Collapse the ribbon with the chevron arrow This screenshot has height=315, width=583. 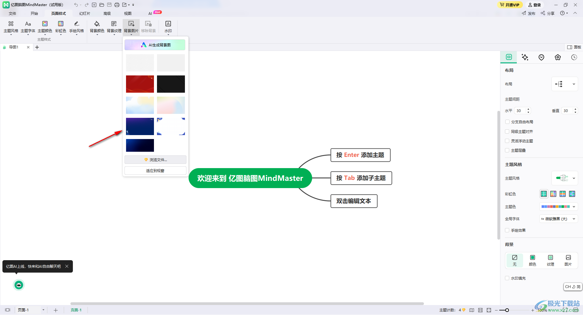pos(575,13)
